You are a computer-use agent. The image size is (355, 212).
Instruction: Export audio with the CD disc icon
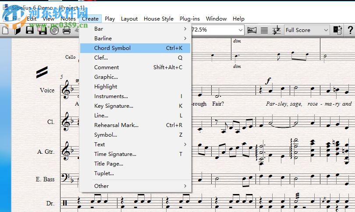coord(54,30)
